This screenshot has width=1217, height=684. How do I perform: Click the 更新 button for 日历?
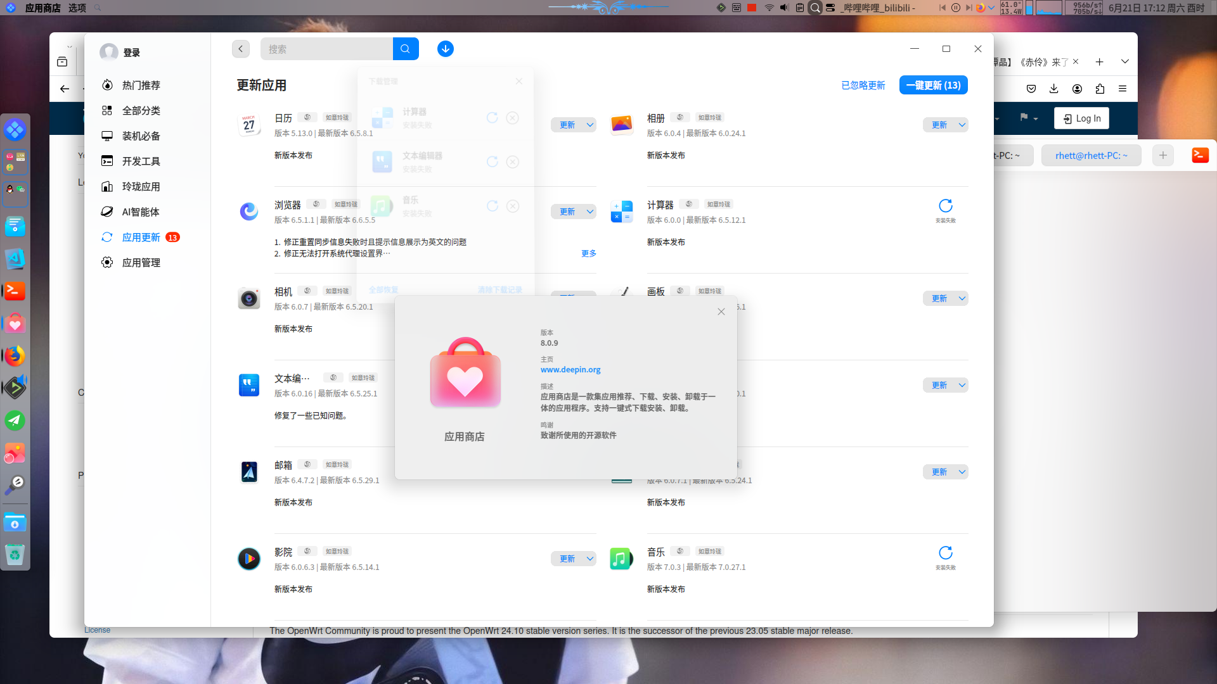tap(567, 125)
